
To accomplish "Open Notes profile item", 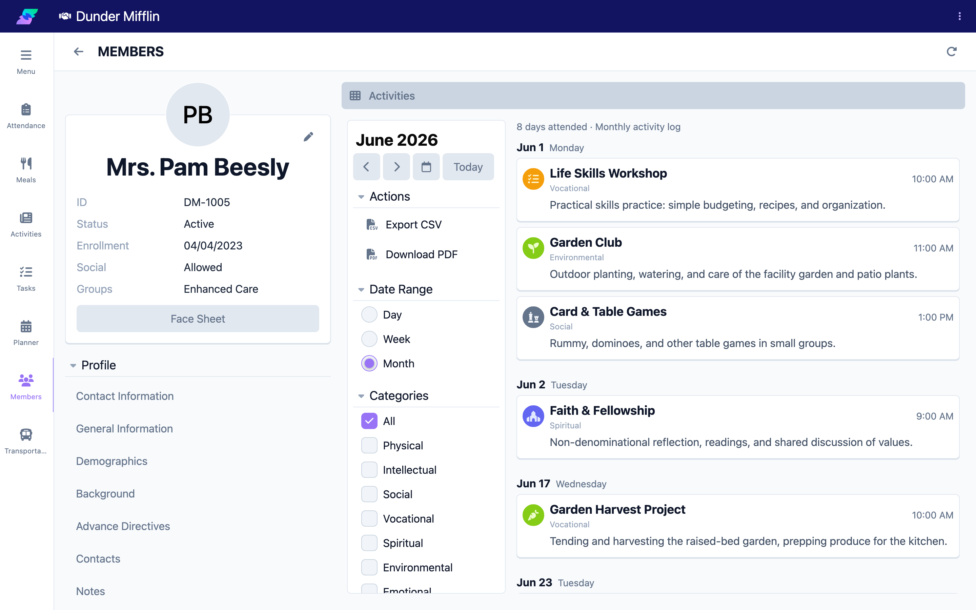I will 90,591.
